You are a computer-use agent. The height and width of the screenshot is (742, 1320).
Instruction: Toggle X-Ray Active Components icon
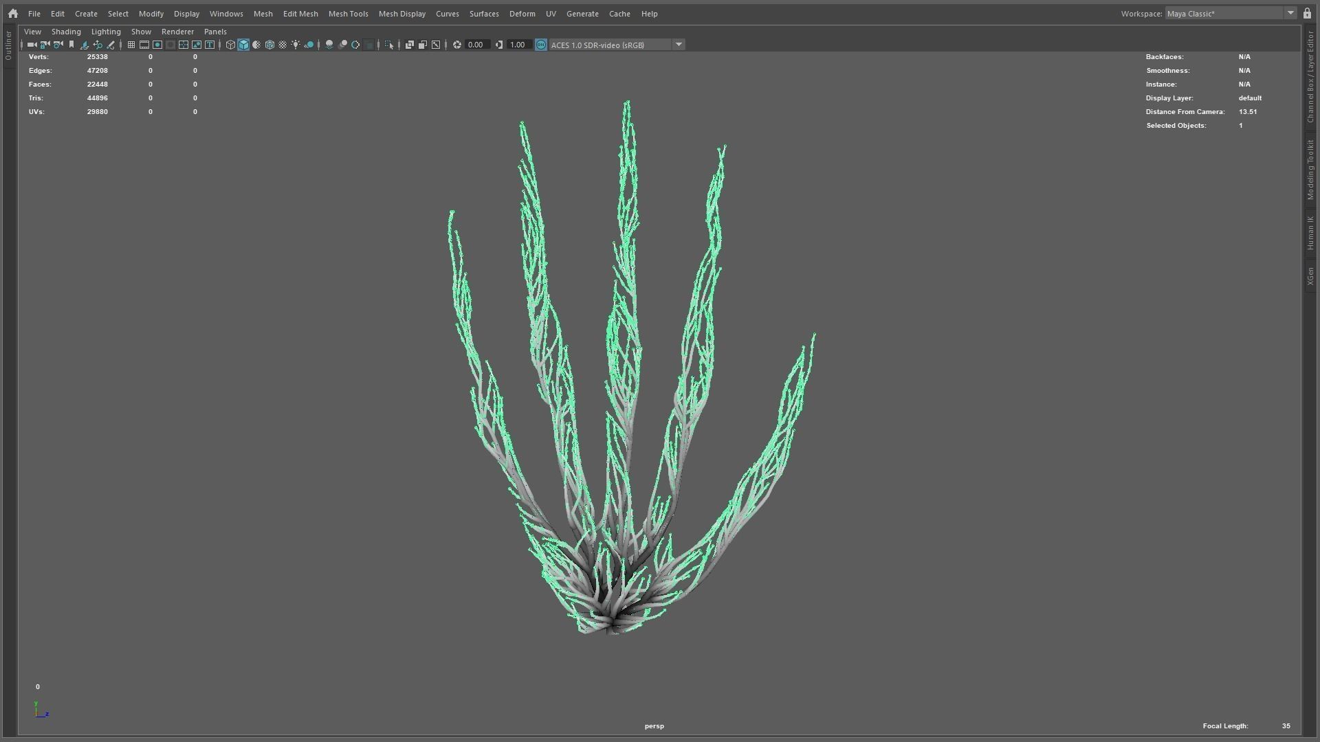[423, 45]
